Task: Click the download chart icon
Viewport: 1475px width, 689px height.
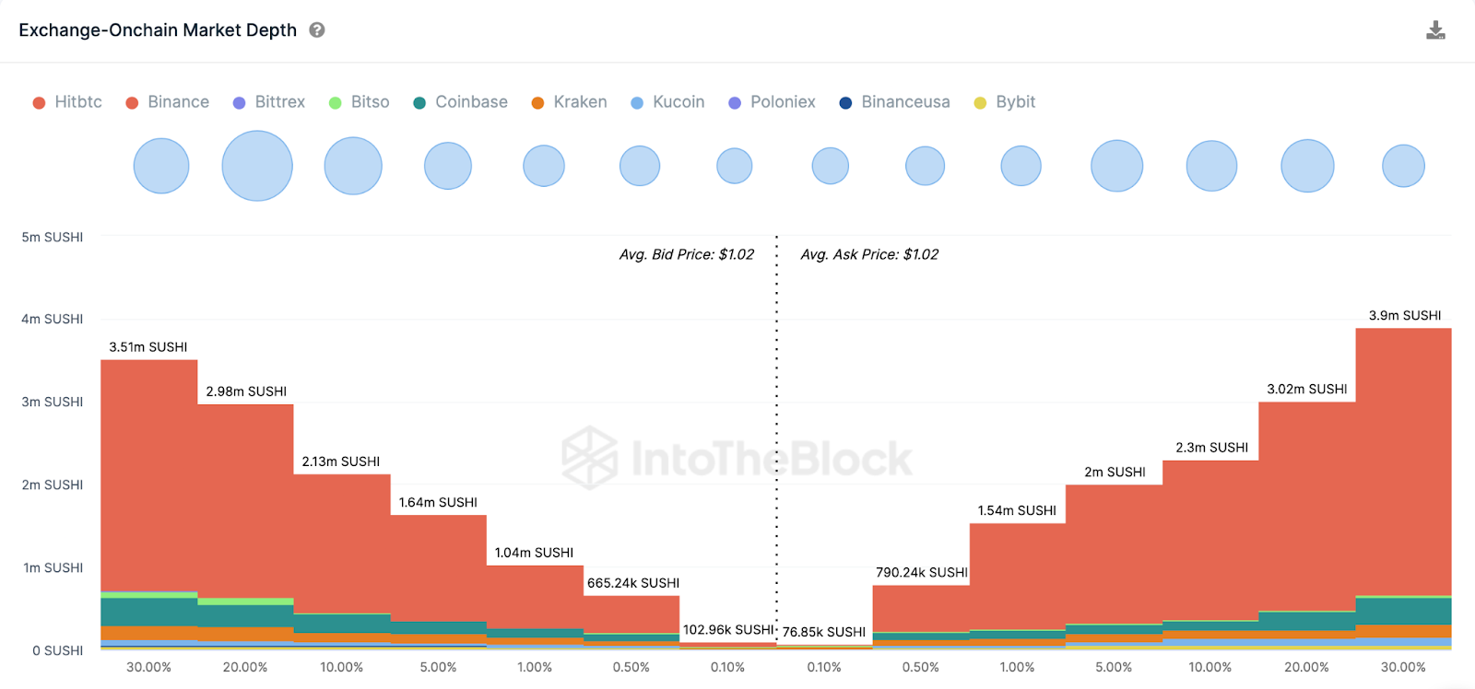Action: (x=1435, y=30)
